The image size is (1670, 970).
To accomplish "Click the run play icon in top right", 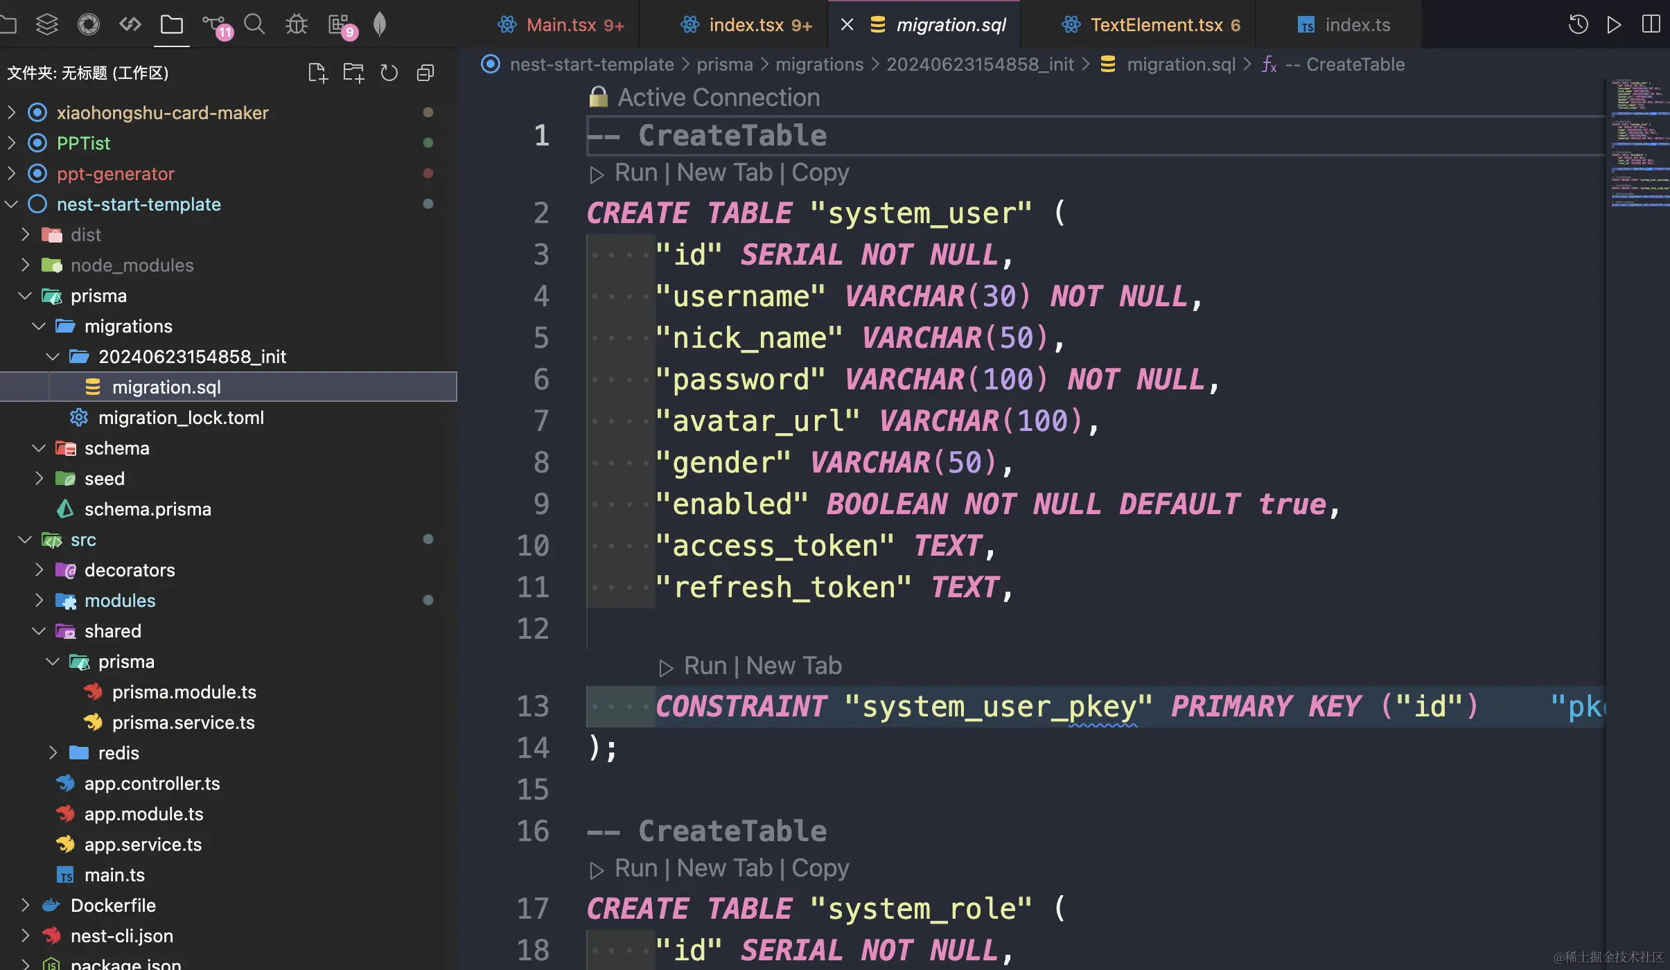I will coord(1614,25).
